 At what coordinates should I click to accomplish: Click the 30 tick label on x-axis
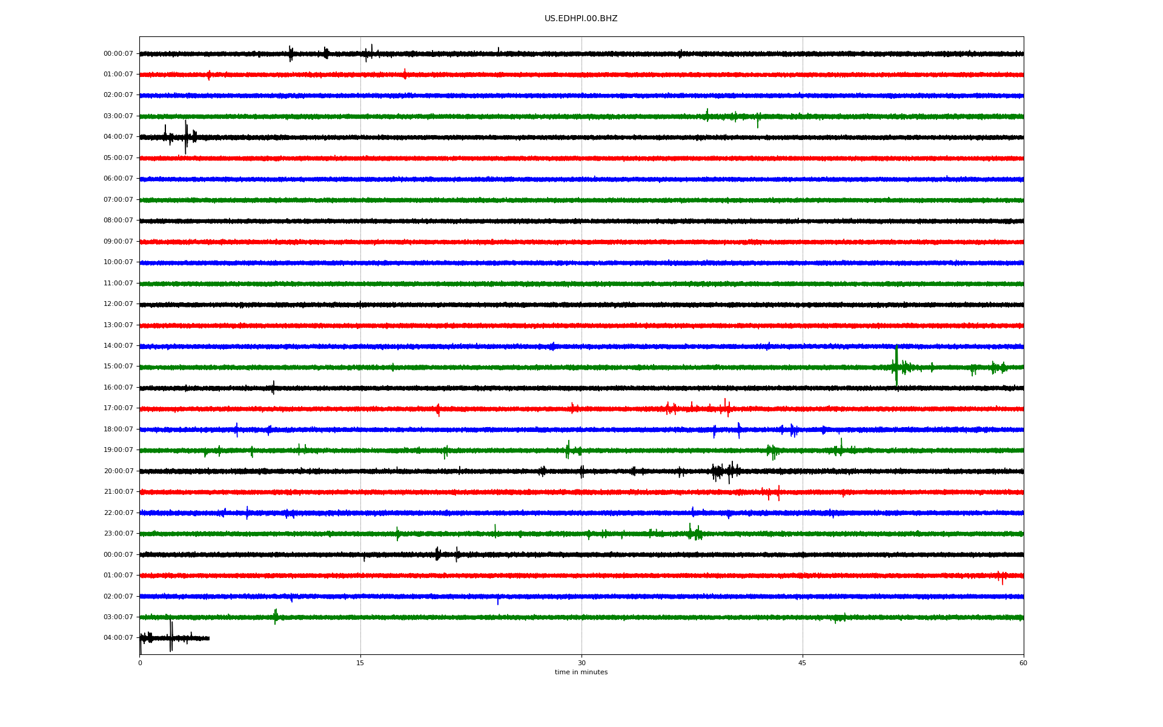(x=581, y=663)
